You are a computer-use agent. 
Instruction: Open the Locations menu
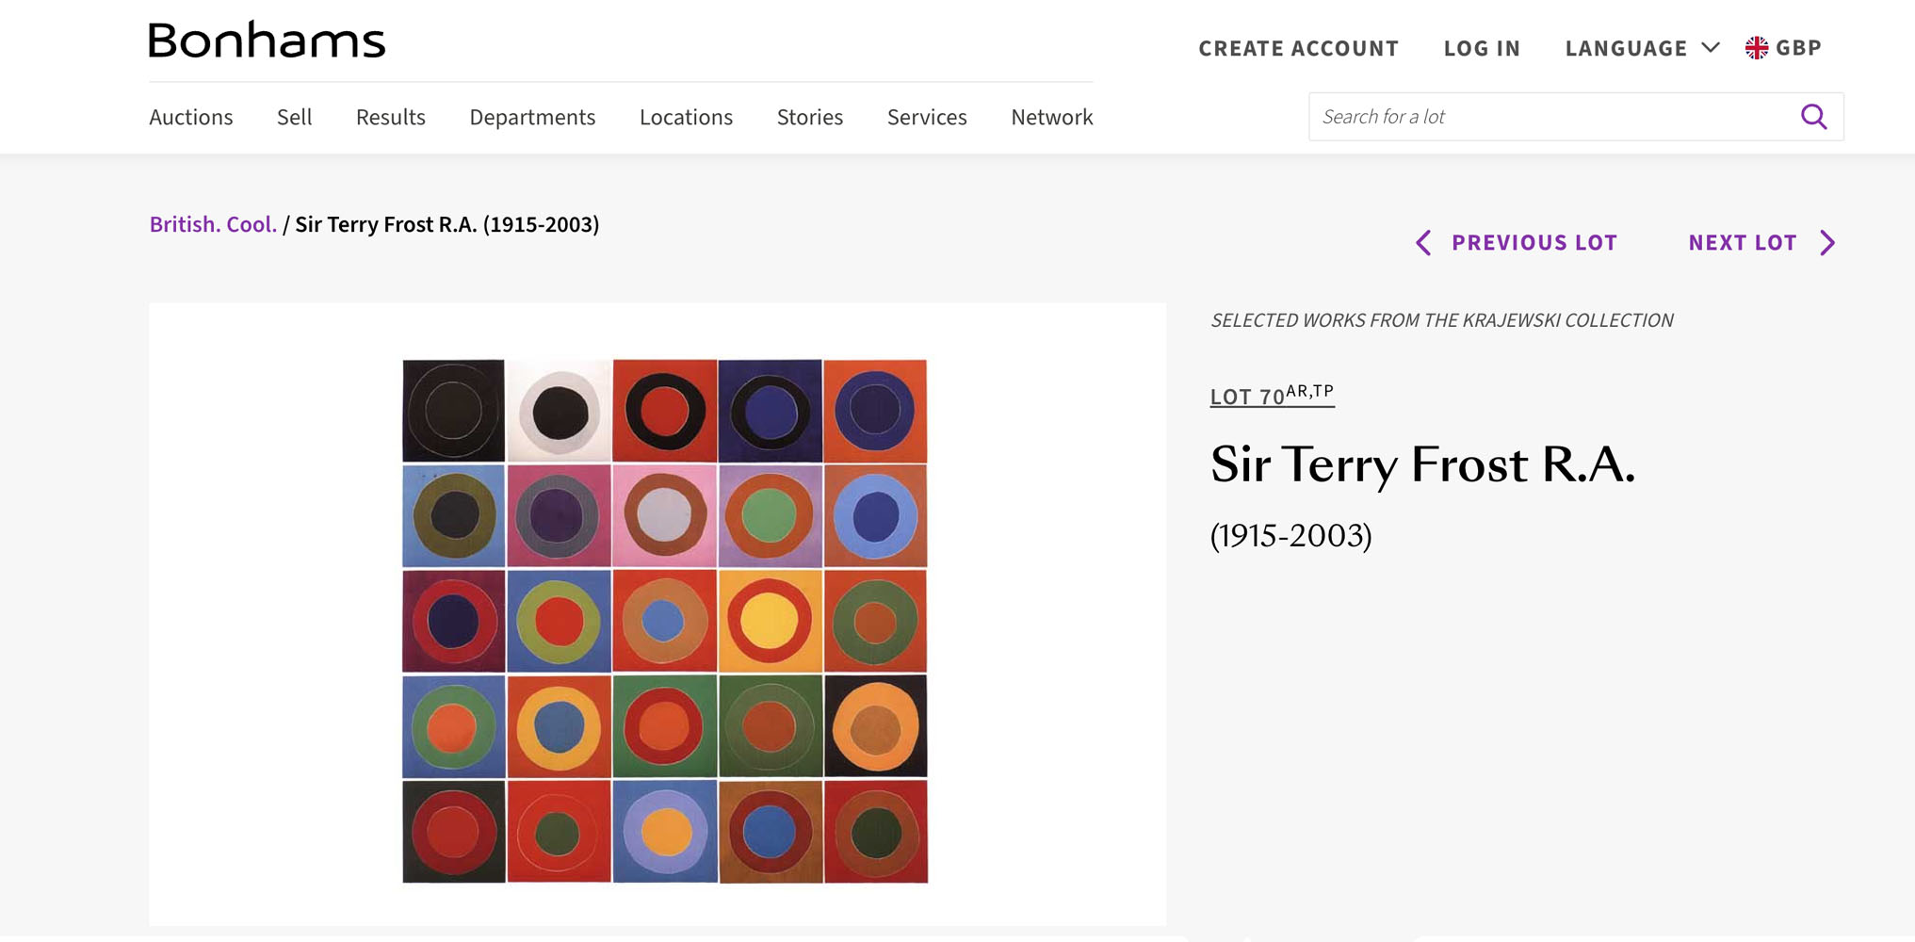686,117
